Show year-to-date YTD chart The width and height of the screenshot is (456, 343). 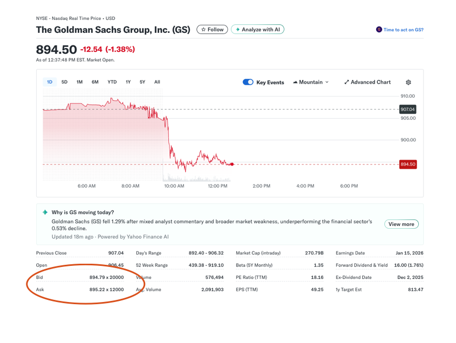point(112,82)
